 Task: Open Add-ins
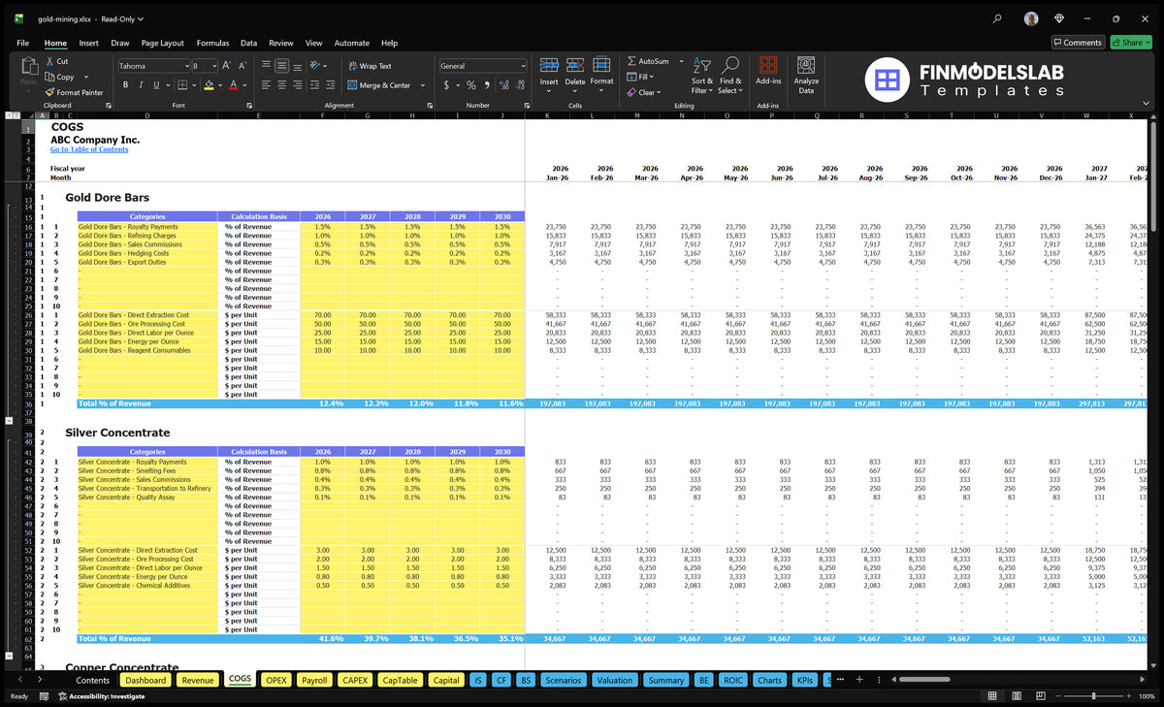click(768, 72)
